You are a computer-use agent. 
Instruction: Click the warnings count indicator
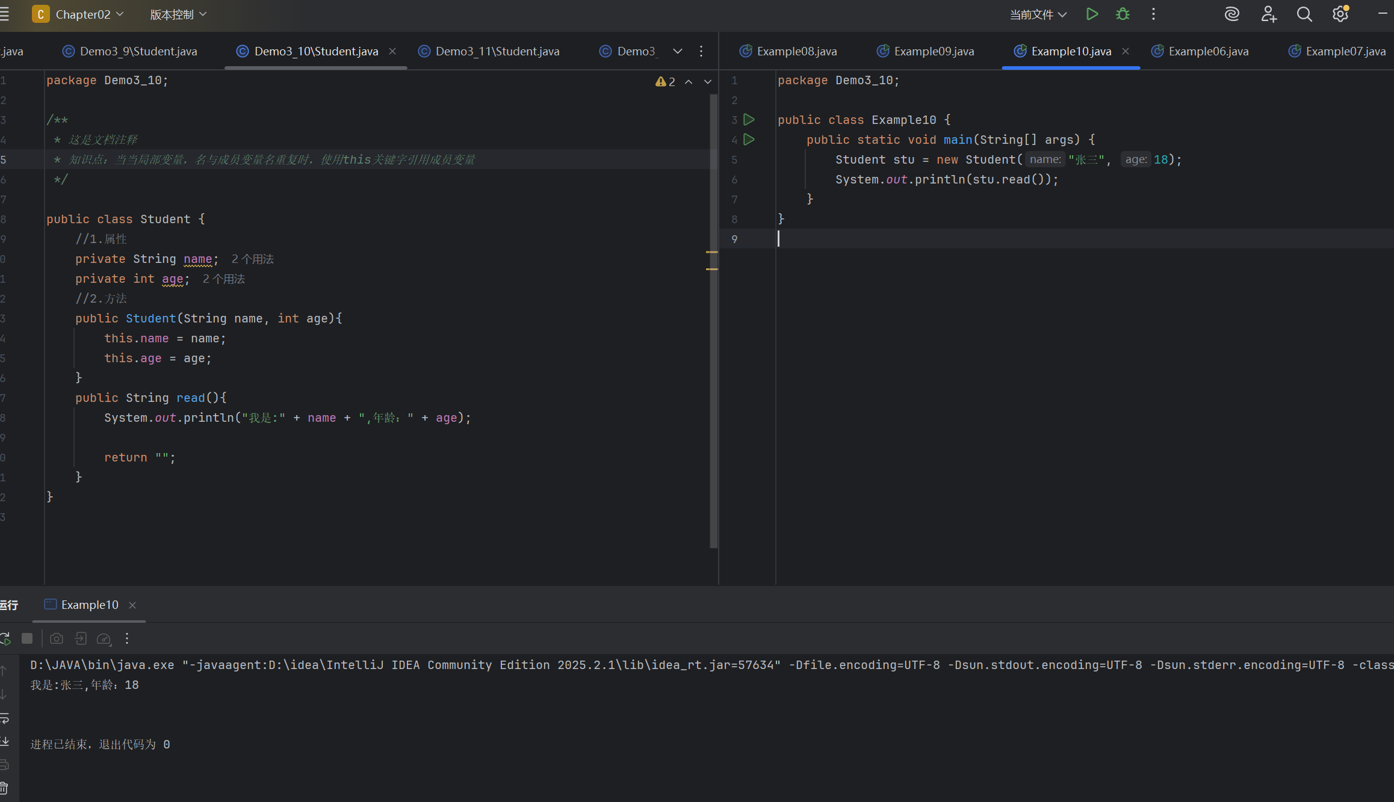(x=666, y=82)
